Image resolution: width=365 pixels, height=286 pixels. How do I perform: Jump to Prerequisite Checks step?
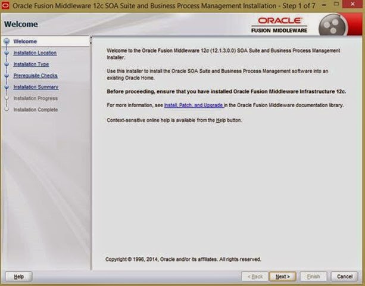coord(35,76)
